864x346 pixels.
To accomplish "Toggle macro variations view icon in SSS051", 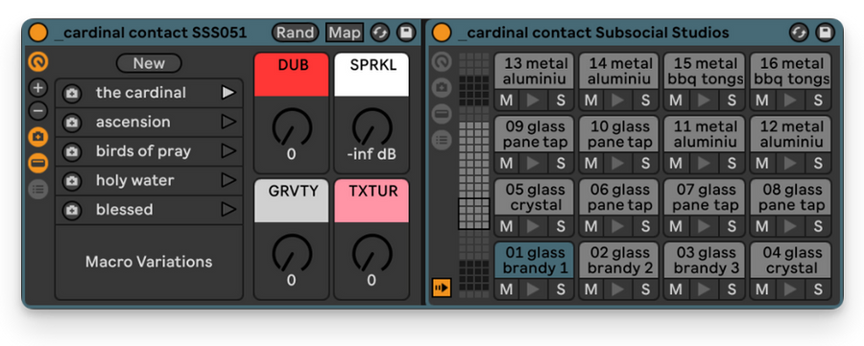I will [x=38, y=137].
